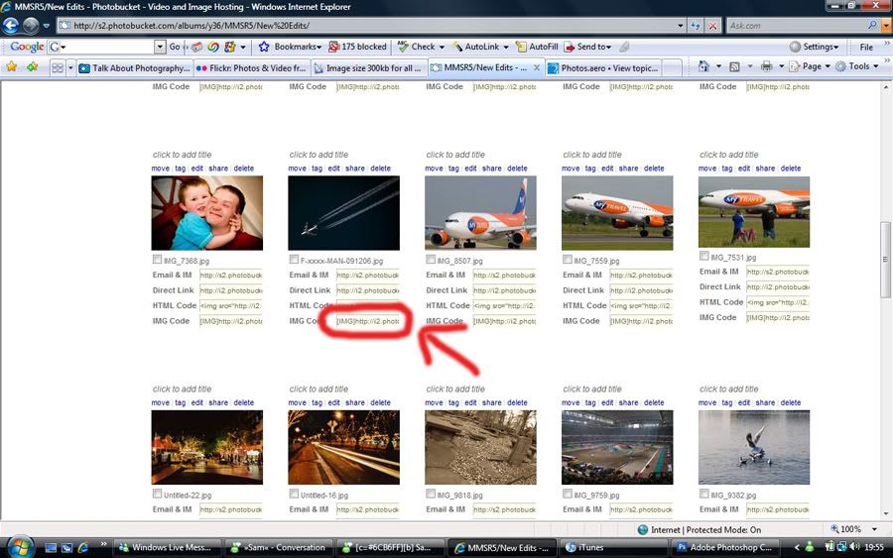Click the browser Back arrow button
893x558 pixels.
[11, 25]
